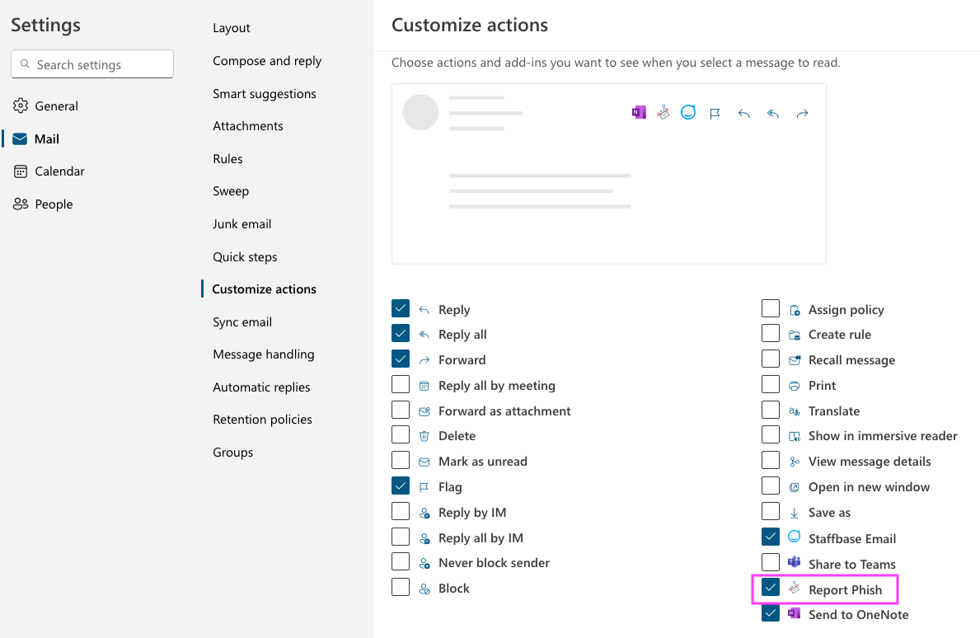Click the forward arrow icon in preview
Viewport: 980px width, 638px height.
802,114
